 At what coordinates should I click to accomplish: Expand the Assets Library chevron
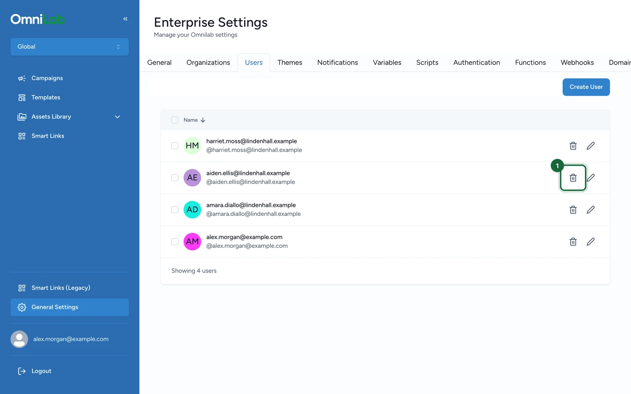[x=117, y=117]
